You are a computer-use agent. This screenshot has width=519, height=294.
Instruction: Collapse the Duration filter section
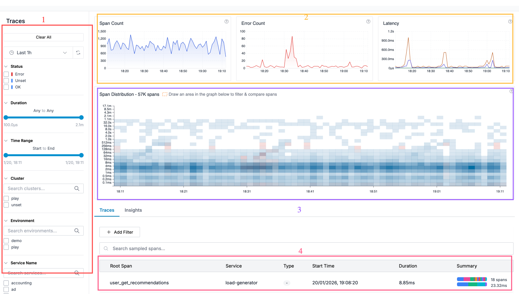point(5,103)
